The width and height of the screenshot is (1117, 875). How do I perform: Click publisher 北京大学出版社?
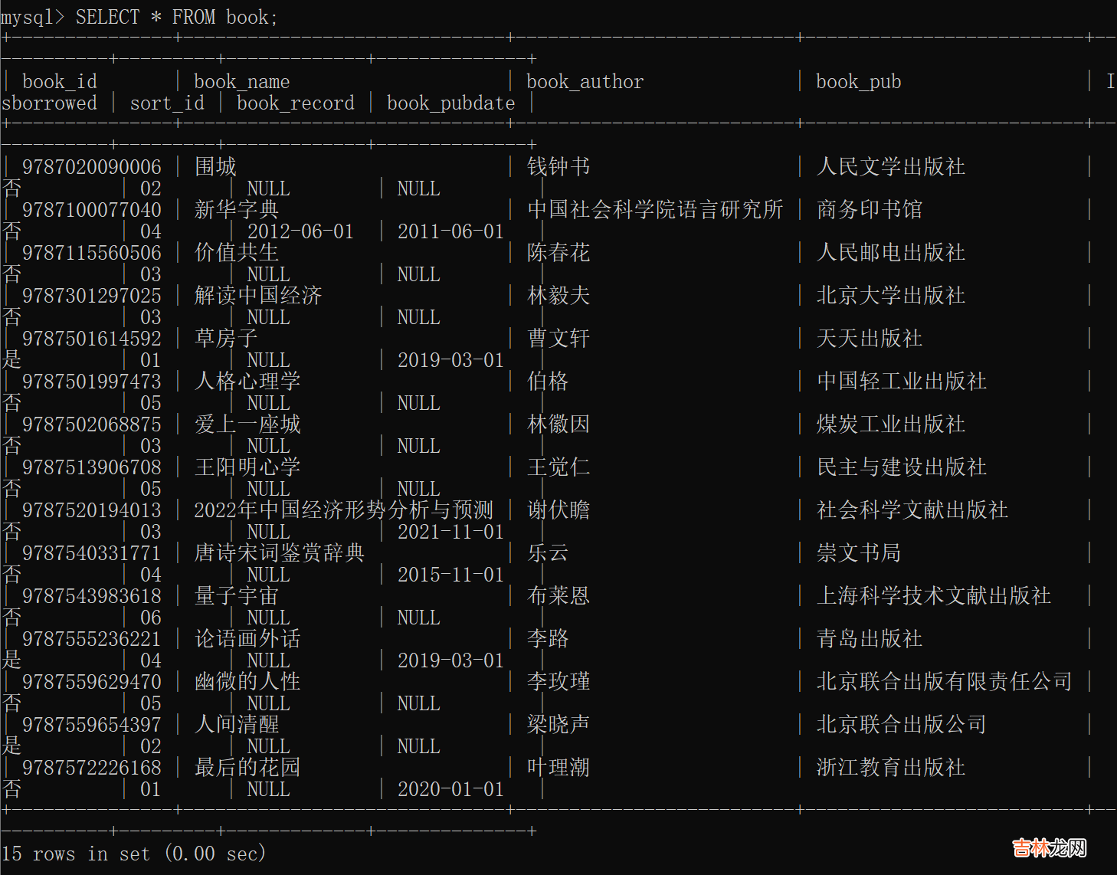[x=891, y=296]
